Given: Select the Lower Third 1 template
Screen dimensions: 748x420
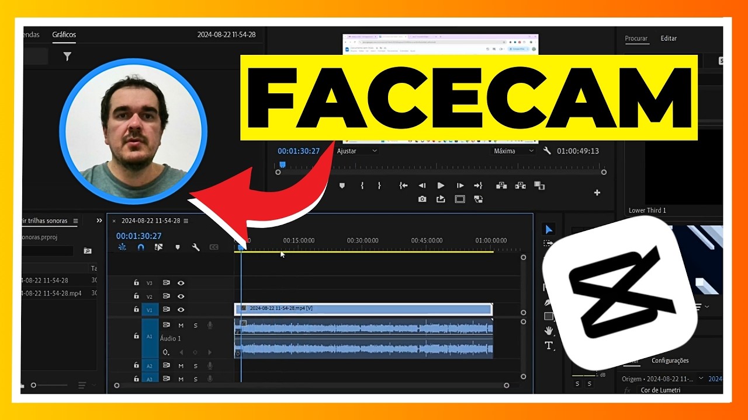Looking at the screenshot, I should coord(647,211).
